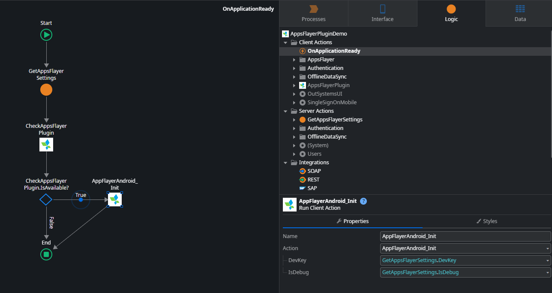Select the AppFlayerAndroid_Init node in flow
Viewport: 552px width, 293px height.
pyautogui.click(x=115, y=199)
